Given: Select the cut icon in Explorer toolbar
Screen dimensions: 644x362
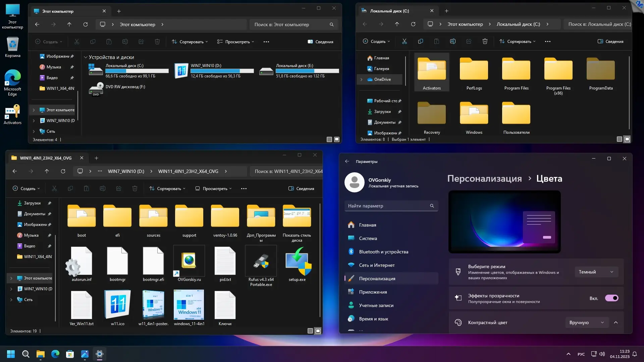Looking at the screenshot, I should 76,42.
